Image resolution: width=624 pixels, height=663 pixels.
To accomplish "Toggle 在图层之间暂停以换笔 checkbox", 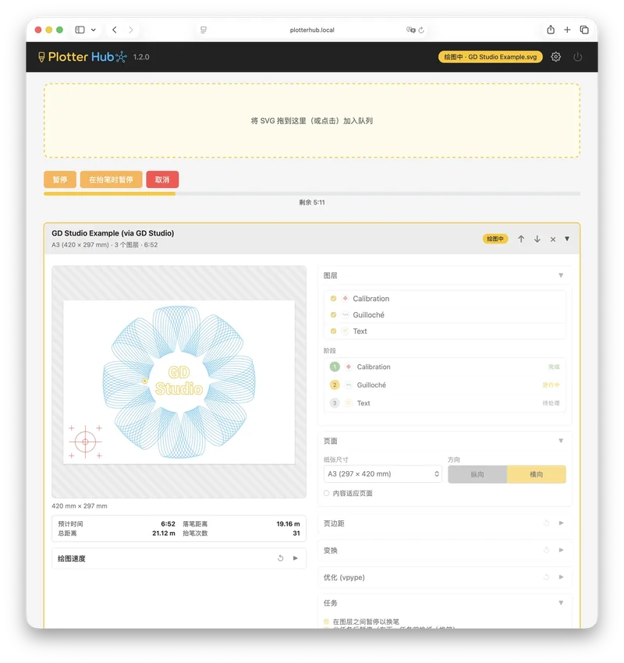I will click(x=326, y=622).
